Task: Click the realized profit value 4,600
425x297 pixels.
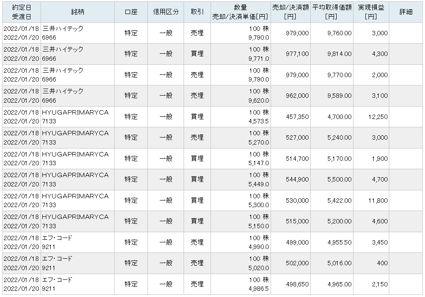Action: (380, 221)
